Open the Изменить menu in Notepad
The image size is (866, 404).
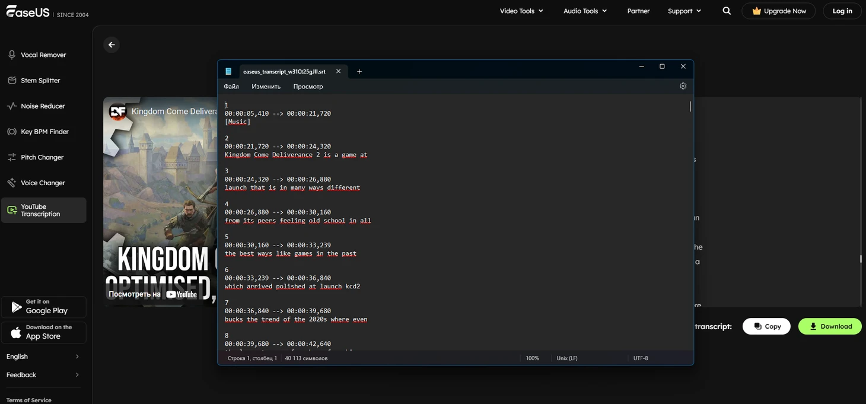[266, 87]
